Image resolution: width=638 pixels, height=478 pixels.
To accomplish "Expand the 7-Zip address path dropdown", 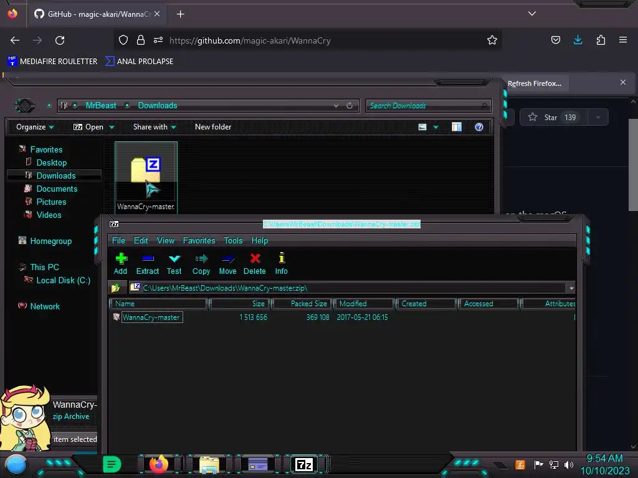I will [x=571, y=288].
